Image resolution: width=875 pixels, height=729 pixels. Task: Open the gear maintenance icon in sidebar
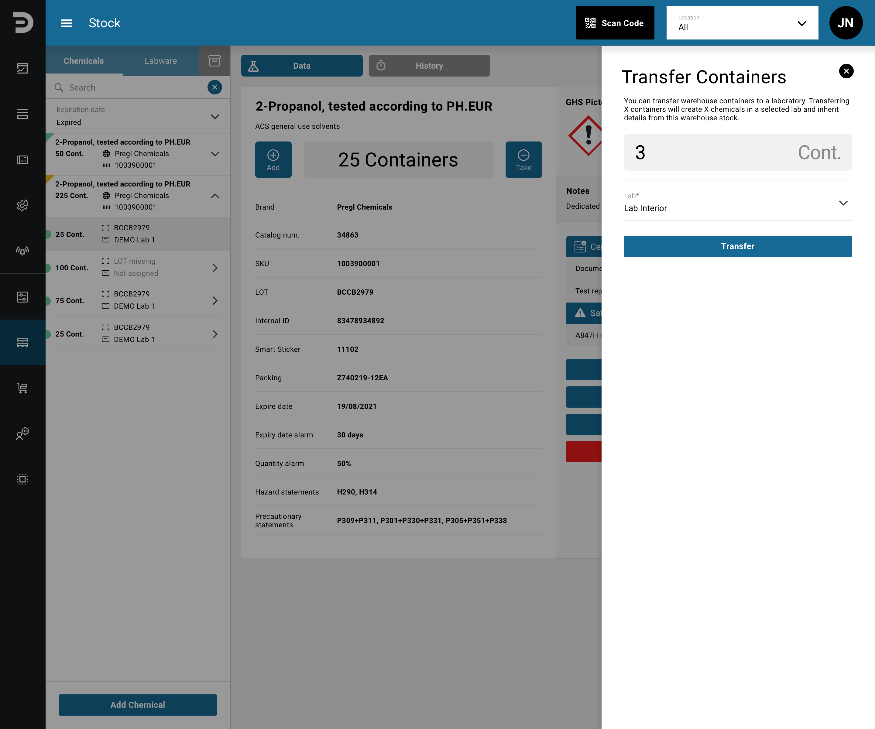22,205
